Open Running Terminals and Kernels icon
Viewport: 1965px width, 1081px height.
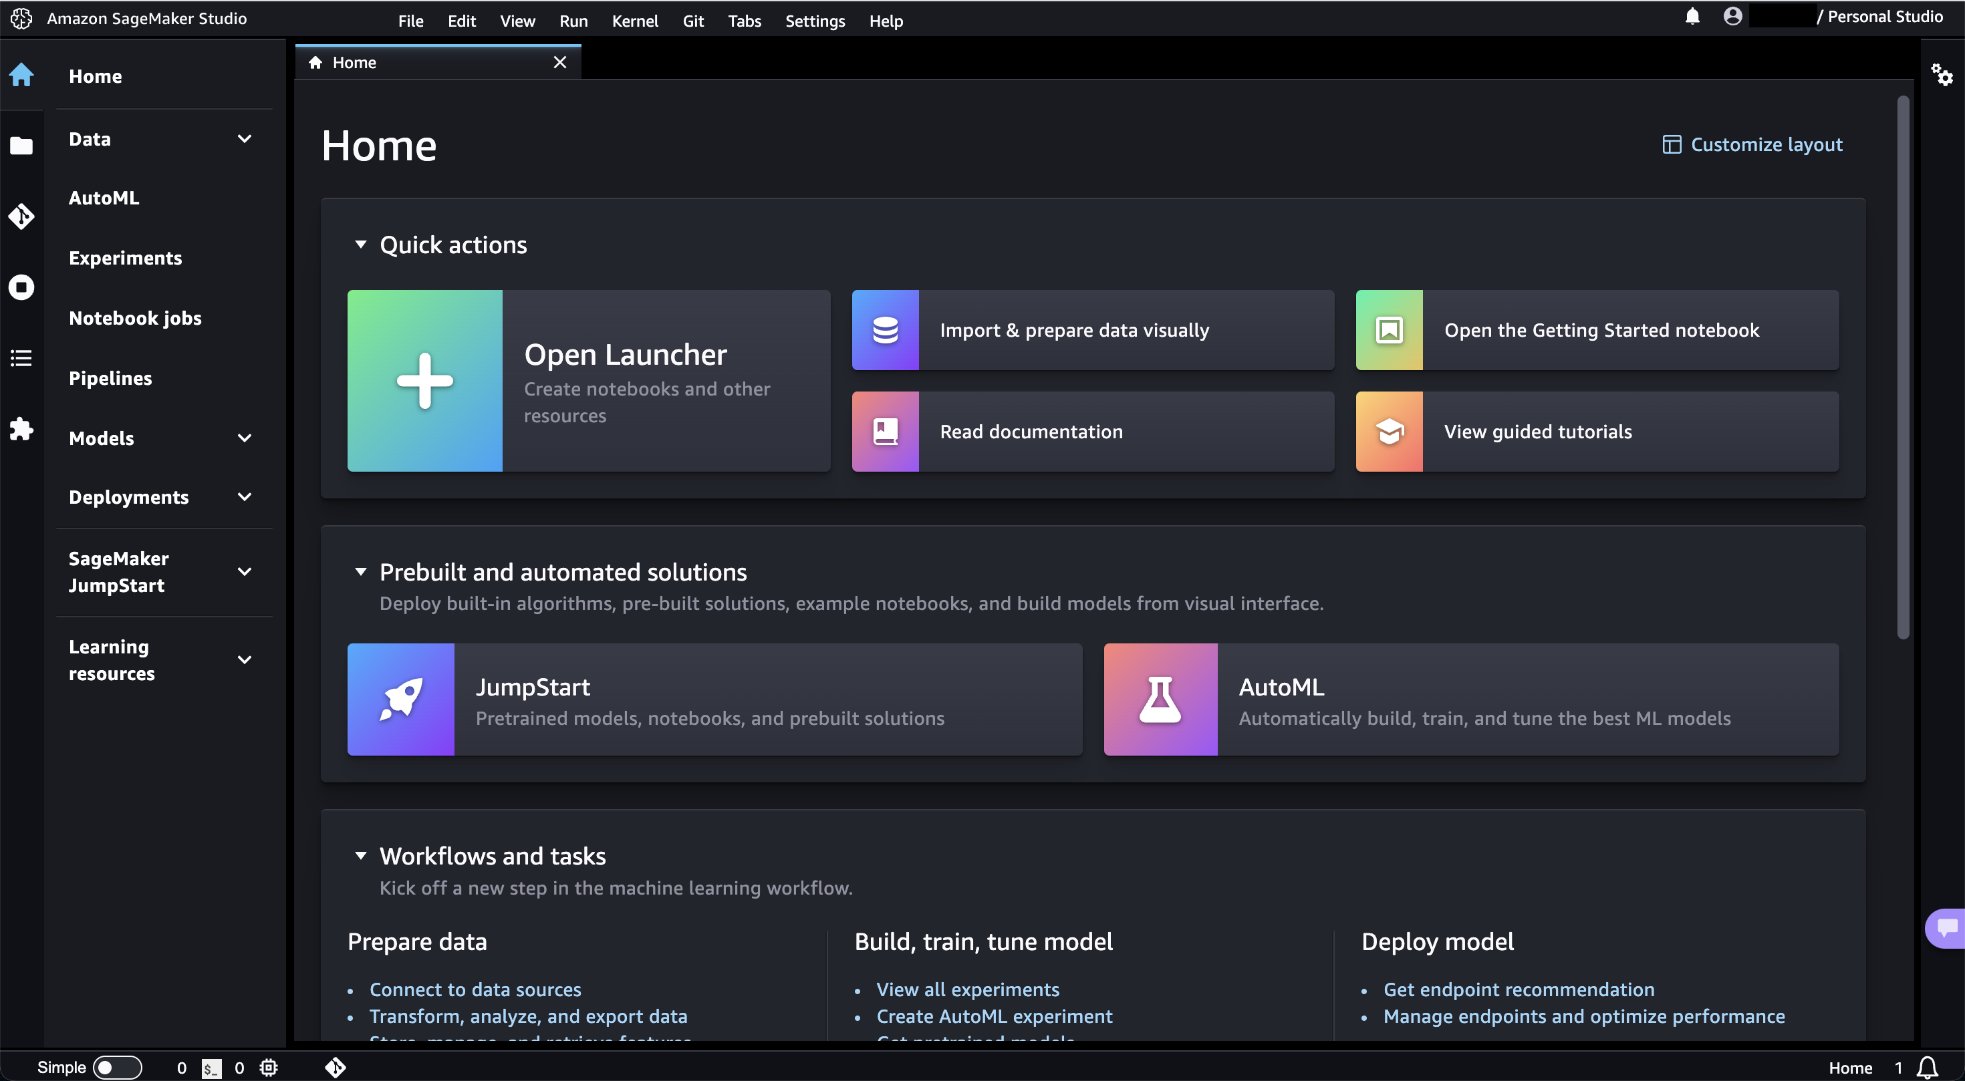point(21,287)
